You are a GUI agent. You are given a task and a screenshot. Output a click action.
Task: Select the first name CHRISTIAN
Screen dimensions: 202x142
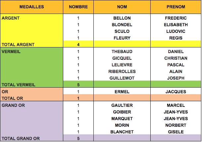[x=176, y=58]
